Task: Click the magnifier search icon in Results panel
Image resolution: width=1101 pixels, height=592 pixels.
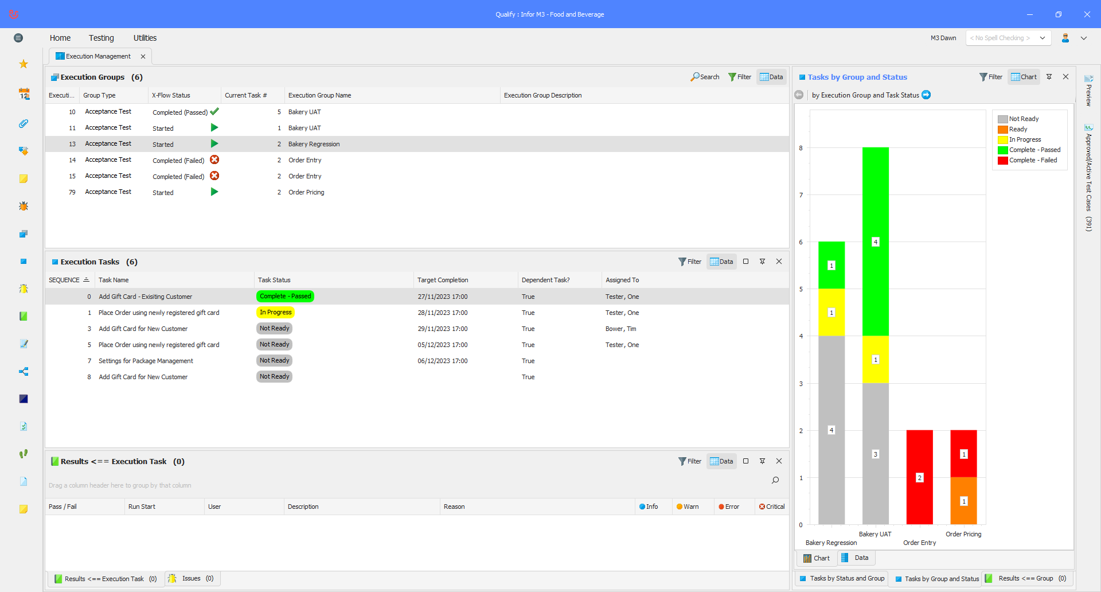Action: [775, 480]
